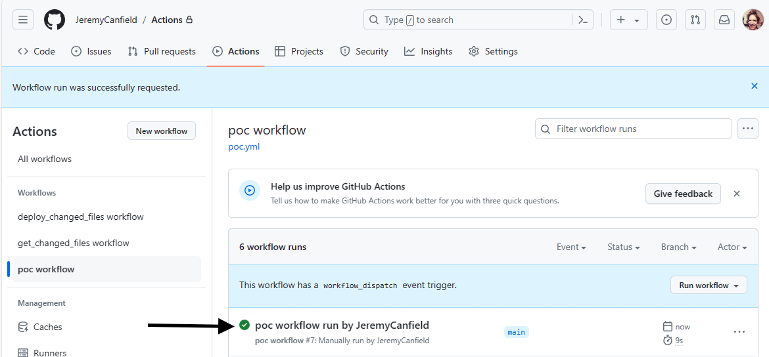
Task: Switch to the Security tab
Action: click(x=364, y=51)
